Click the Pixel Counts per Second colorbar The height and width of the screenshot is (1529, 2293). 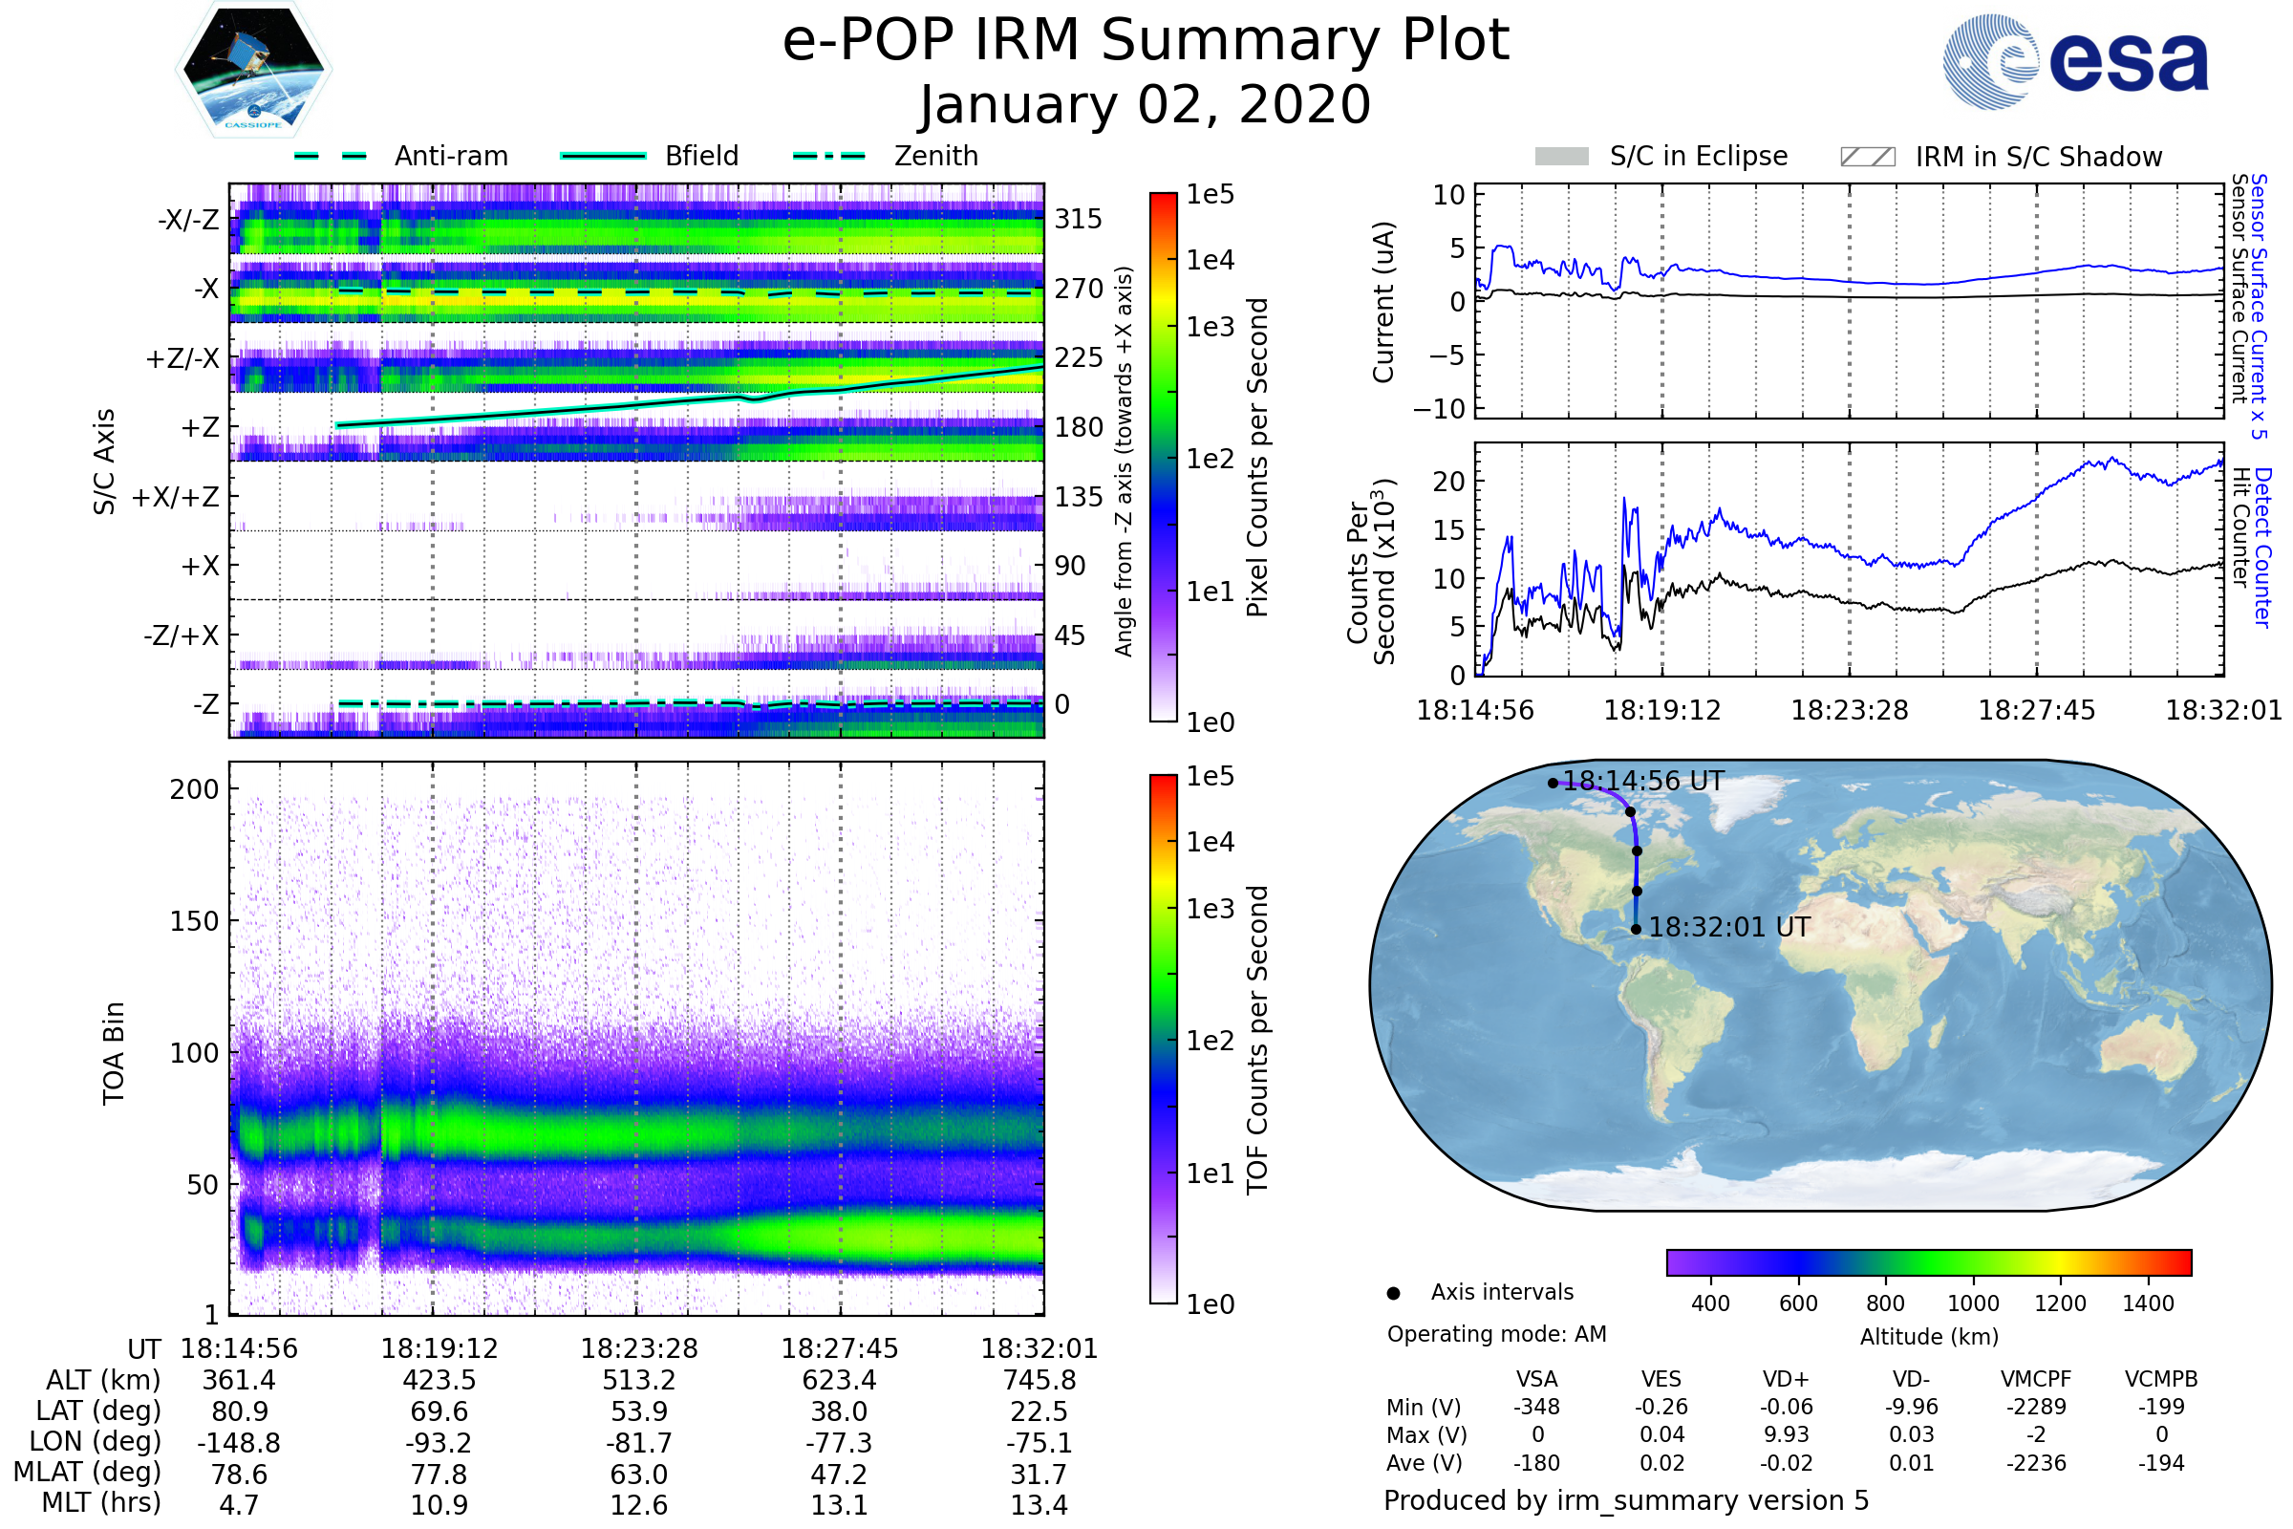[x=1163, y=458]
